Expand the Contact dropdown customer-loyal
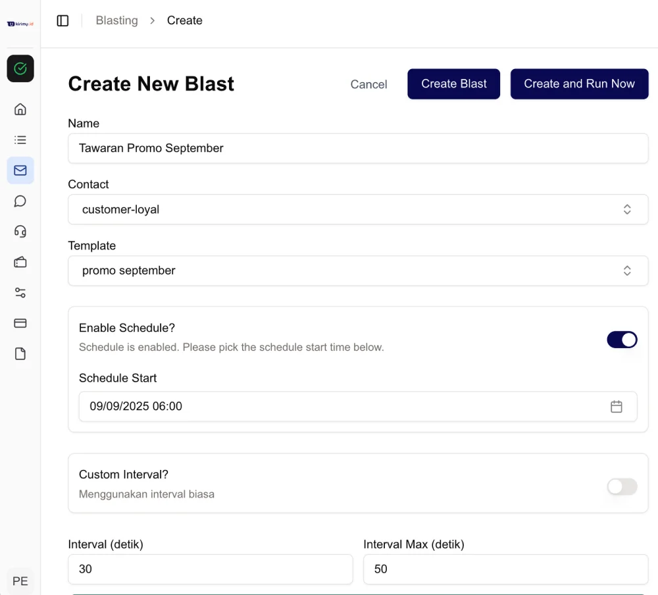This screenshot has height=595, width=658. (x=358, y=209)
